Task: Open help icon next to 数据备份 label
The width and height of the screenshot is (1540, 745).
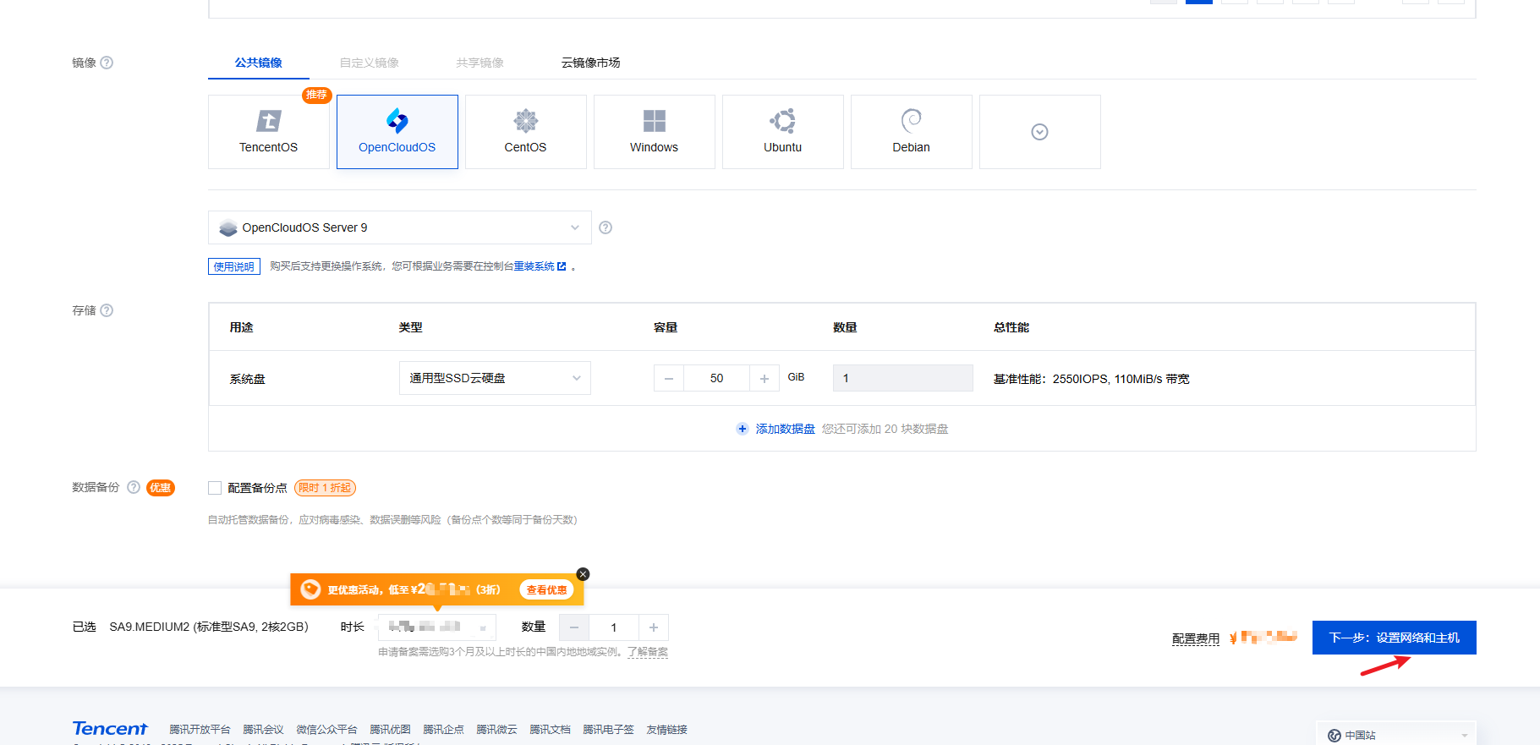Action: coord(134,487)
